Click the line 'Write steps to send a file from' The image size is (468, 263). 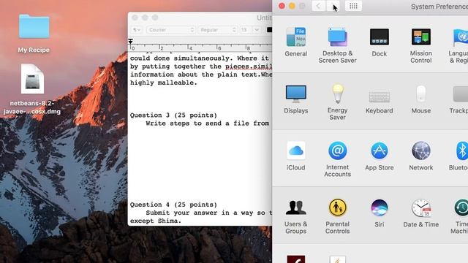(x=208, y=123)
